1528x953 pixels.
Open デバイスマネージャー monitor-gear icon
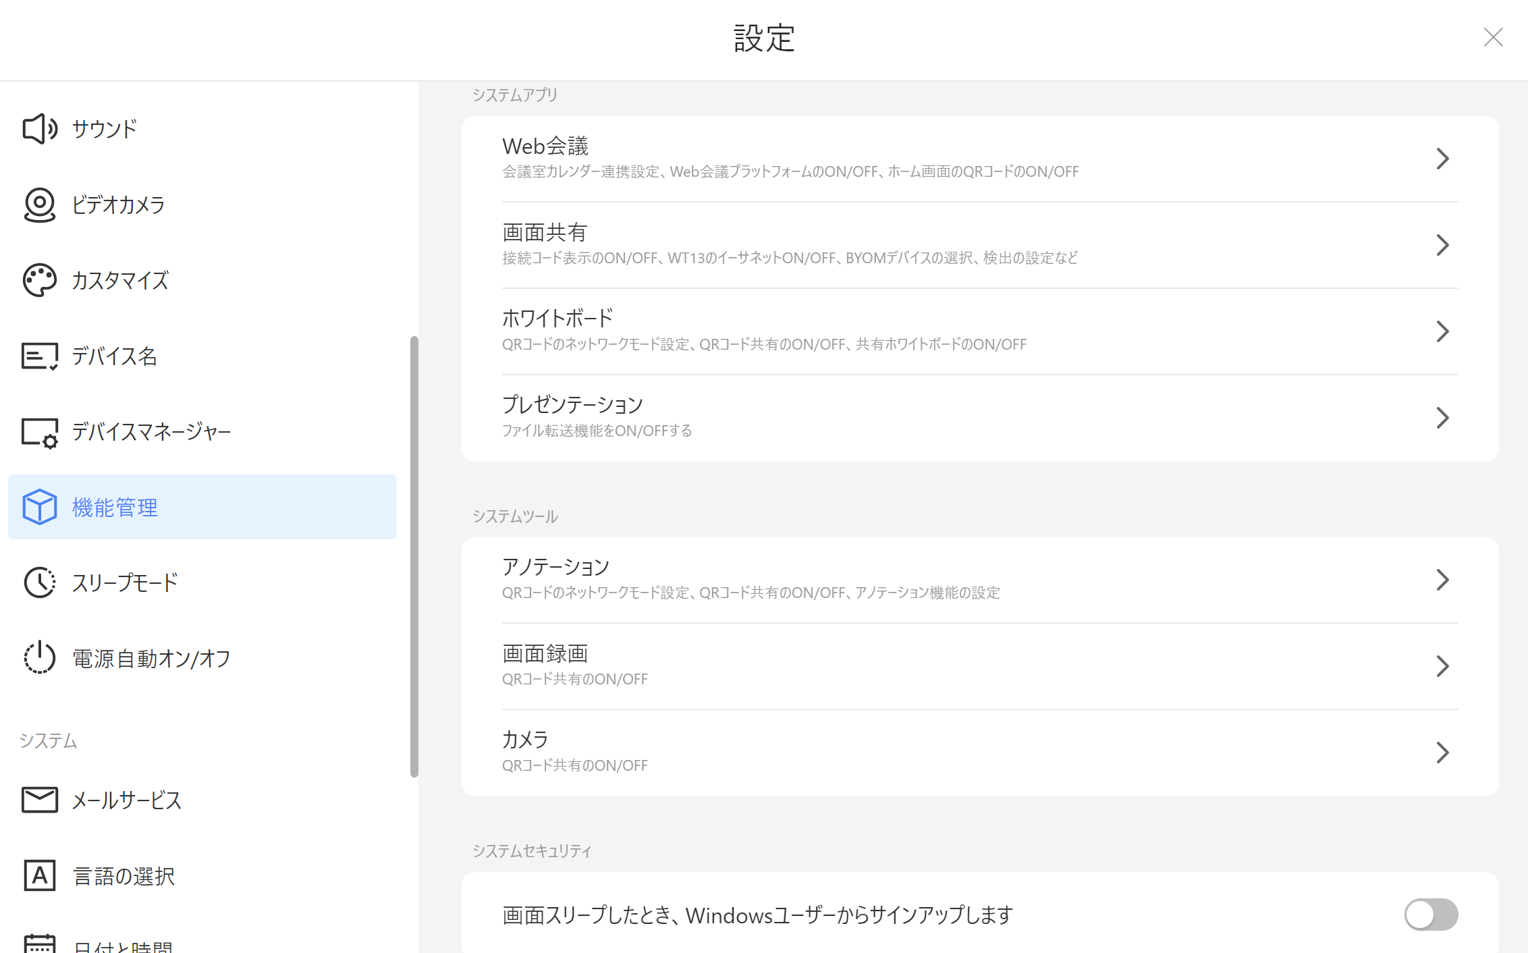pos(39,432)
